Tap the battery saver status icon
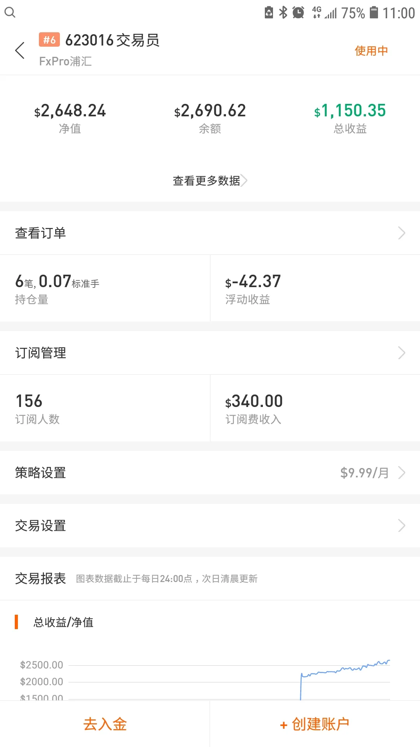 click(269, 12)
